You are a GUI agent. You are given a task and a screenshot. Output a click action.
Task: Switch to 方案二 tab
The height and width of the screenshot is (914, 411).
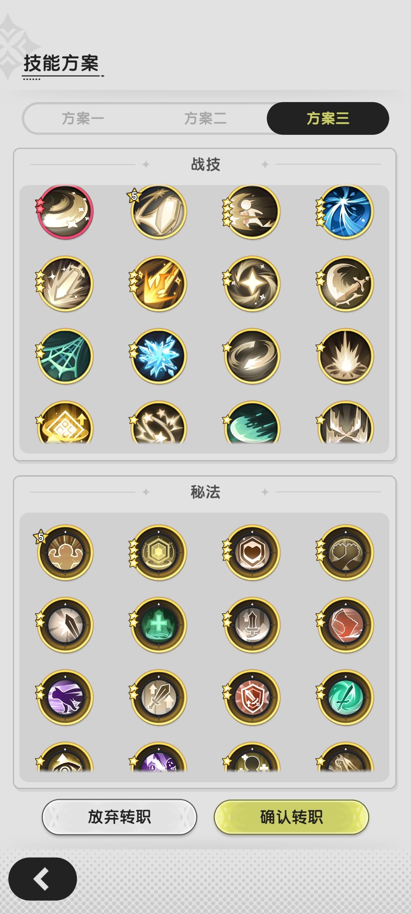(x=205, y=118)
